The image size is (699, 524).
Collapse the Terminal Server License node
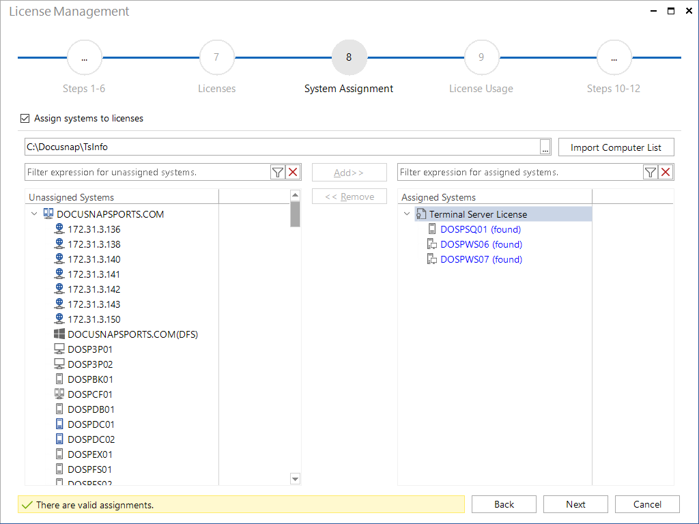407,214
